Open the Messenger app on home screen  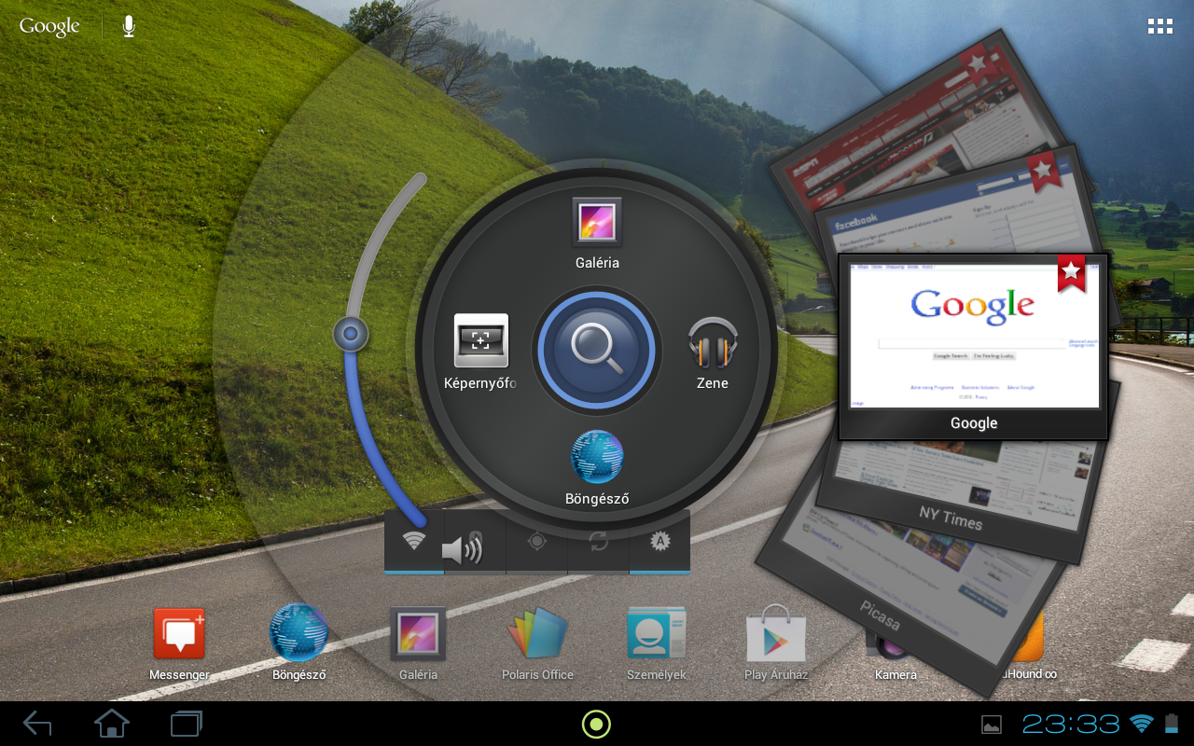point(179,643)
